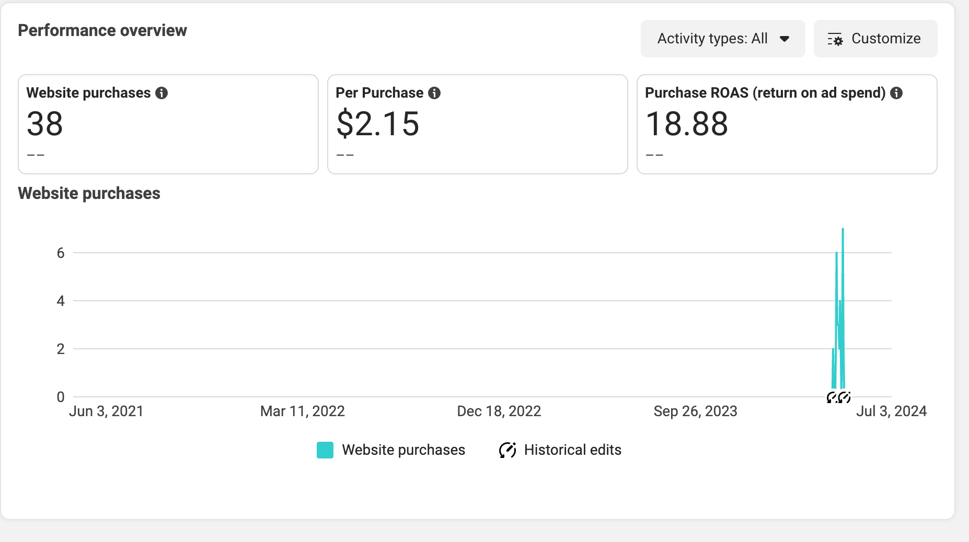Click the second historical edit marker on chart
The height and width of the screenshot is (542, 969).
(x=845, y=397)
